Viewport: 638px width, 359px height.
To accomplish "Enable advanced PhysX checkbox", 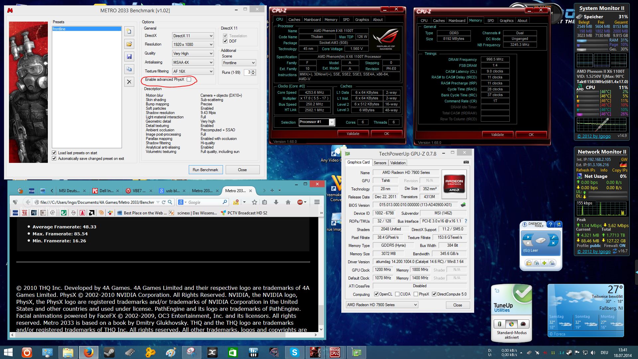I will 189,79.
